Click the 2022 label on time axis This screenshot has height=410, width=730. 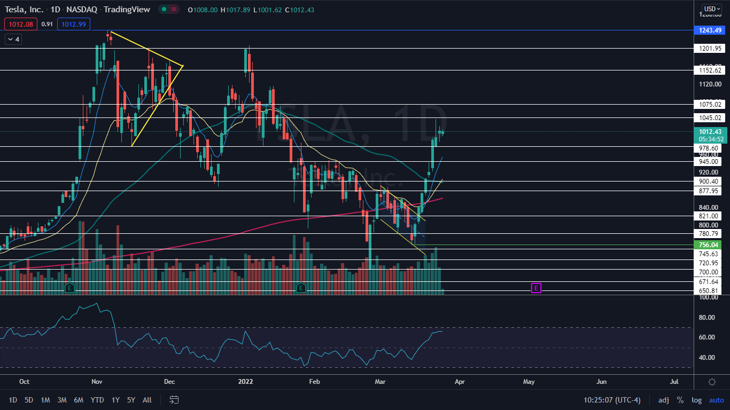tap(245, 382)
